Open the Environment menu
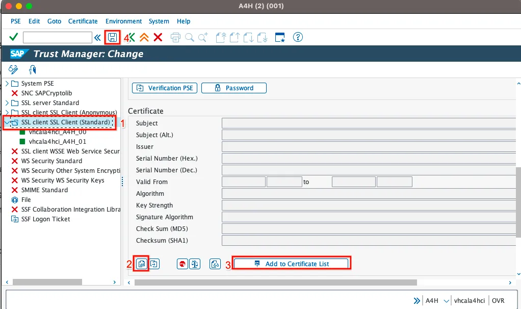This screenshot has height=309, width=521. coord(123,21)
